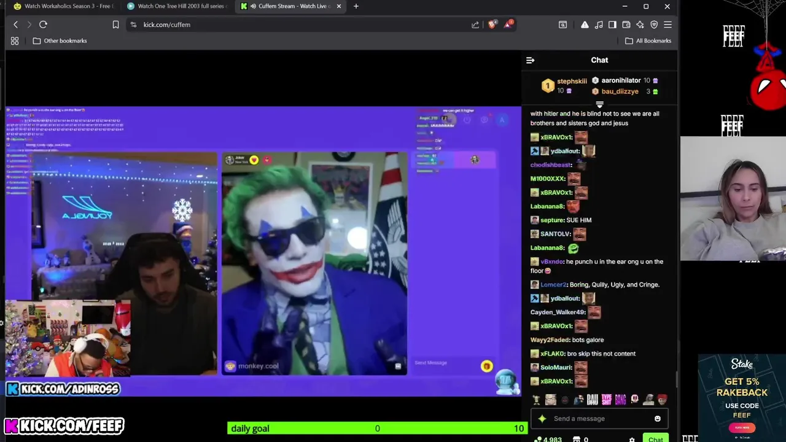Open Leo AI sparkle icon
The image size is (786, 442).
(x=640, y=25)
